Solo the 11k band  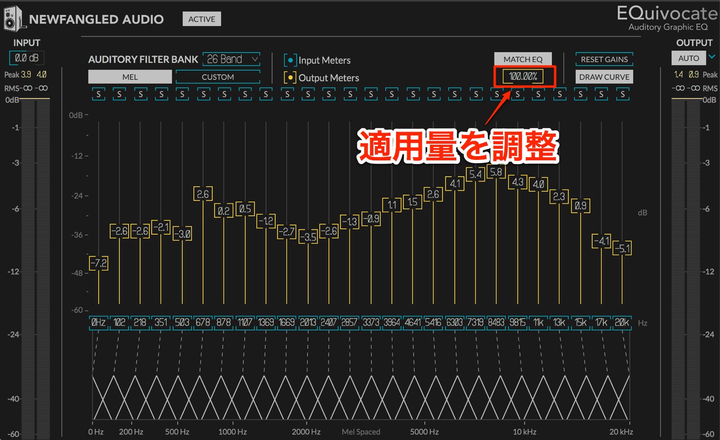click(x=539, y=94)
